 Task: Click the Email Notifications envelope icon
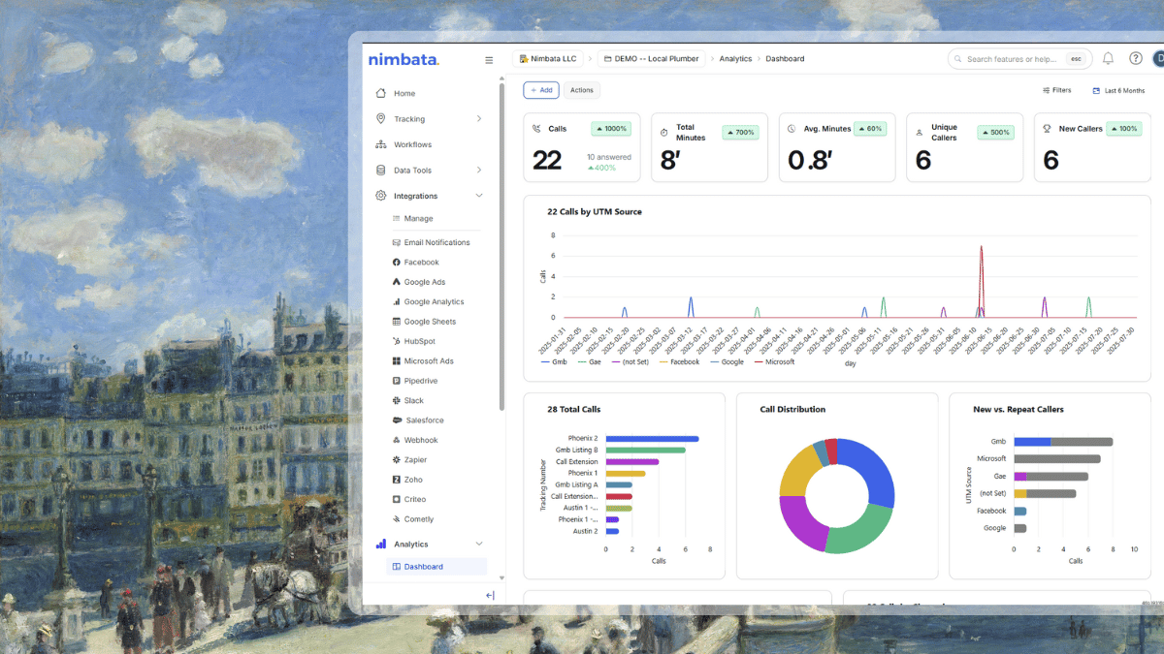[396, 243]
